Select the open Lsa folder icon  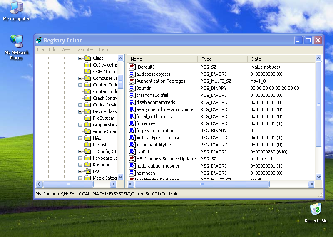tap(88, 171)
